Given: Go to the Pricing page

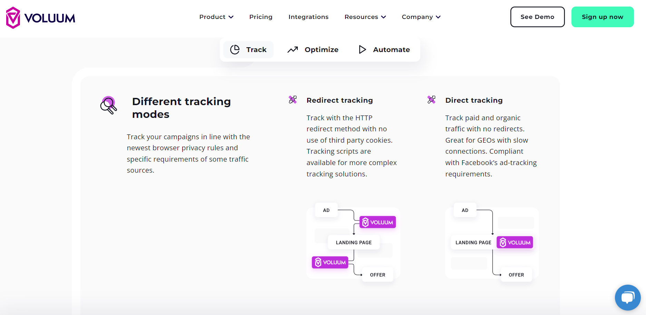Looking at the screenshot, I should tap(261, 17).
